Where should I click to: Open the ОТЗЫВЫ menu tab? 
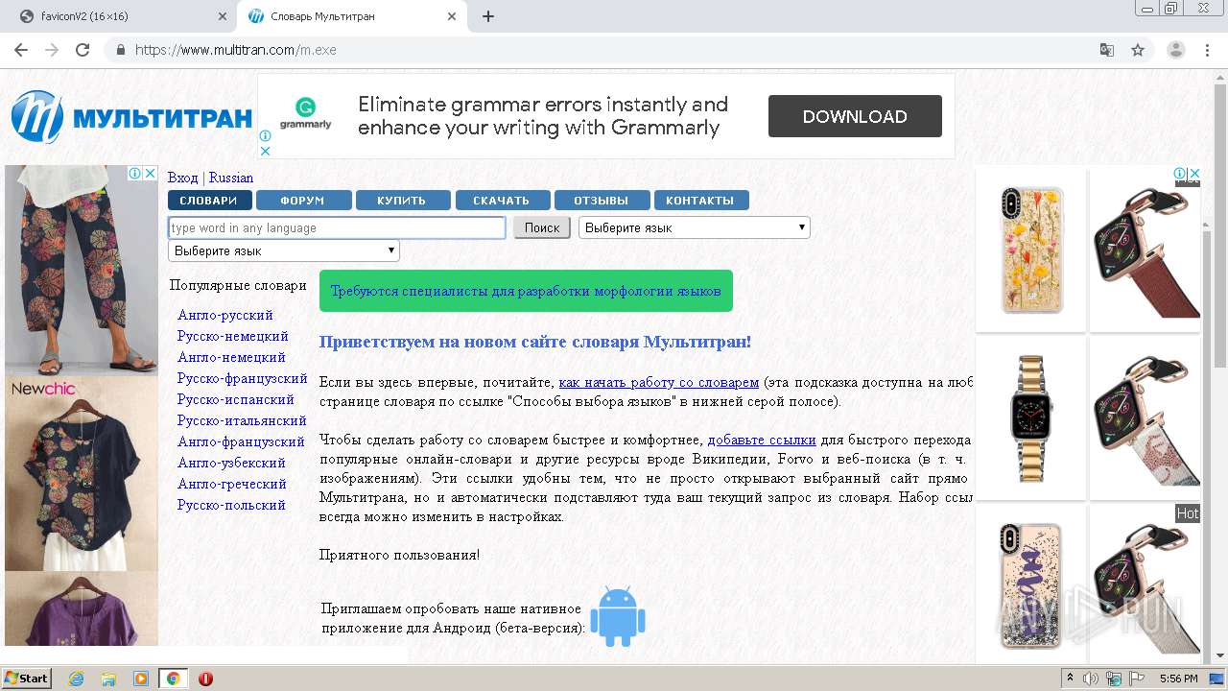point(602,201)
